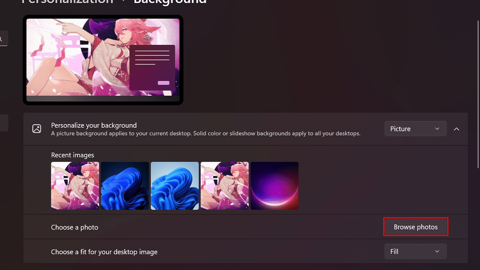
Task: Open the Fill desktop image fit dropdown
Action: 415,251
